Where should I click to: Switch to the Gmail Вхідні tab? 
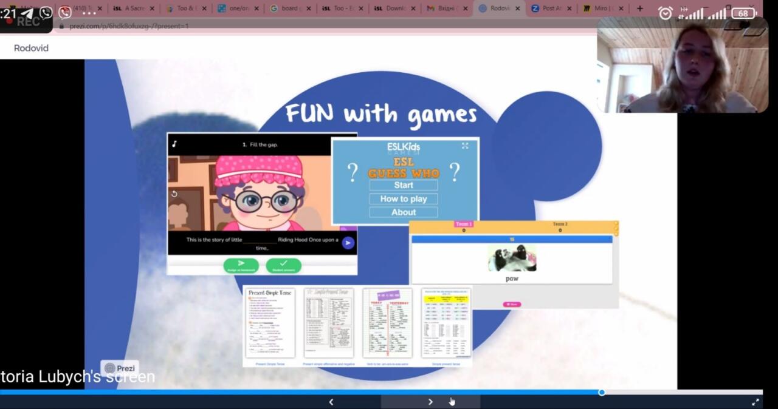(x=447, y=8)
